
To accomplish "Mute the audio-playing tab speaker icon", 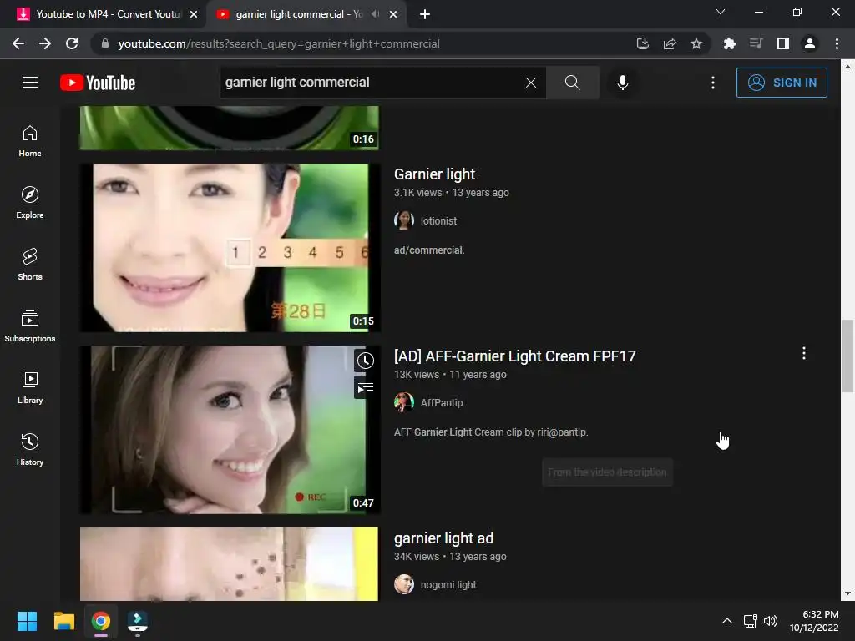I will tap(375, 14).
